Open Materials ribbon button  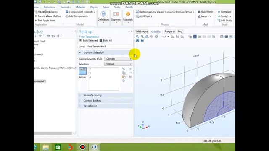[x=128, y=17]
